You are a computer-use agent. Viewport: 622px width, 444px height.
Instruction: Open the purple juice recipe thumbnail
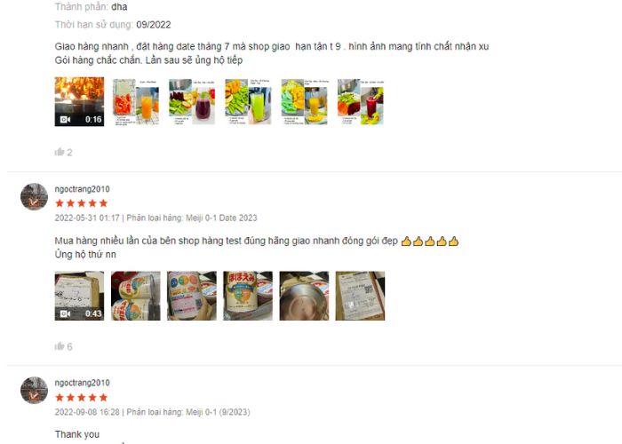click(x=192, y=101)
